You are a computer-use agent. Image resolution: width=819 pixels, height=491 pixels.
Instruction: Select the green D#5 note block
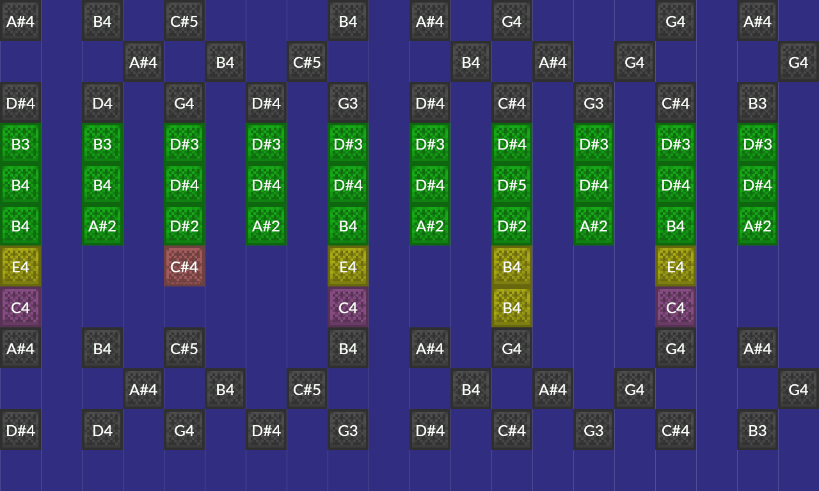(512, 185)
